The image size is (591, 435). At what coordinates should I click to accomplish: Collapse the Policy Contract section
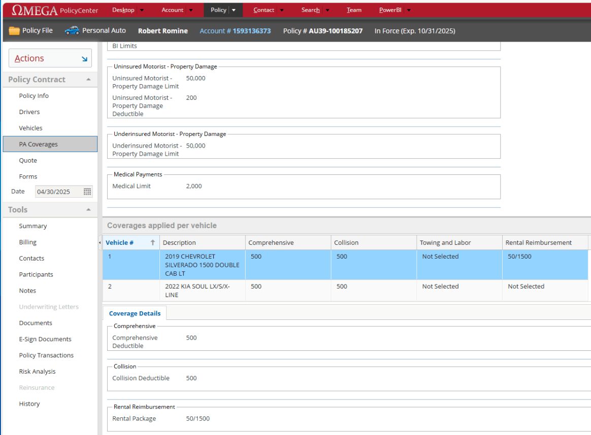[x=88, y=80]
